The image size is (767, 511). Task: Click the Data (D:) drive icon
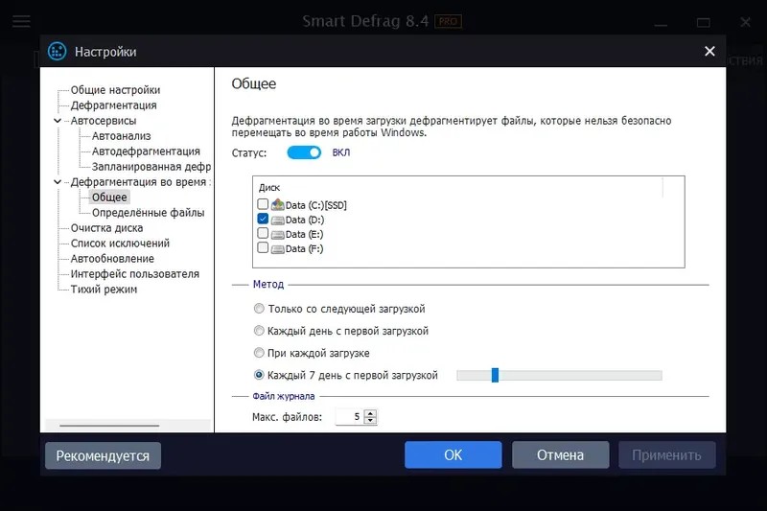pyautogui.click(x=278, y=221)
